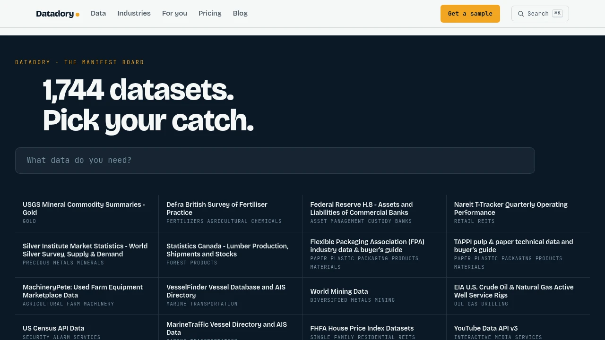Click the RETAIL REITS tag
This screenshot has width=605, height=340.
(x=475, y=221)
